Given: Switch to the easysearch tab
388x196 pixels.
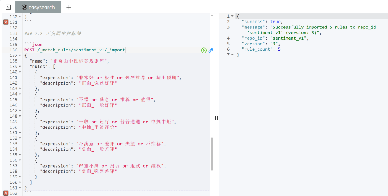Looking at the screenshot, I should (38, 7).
